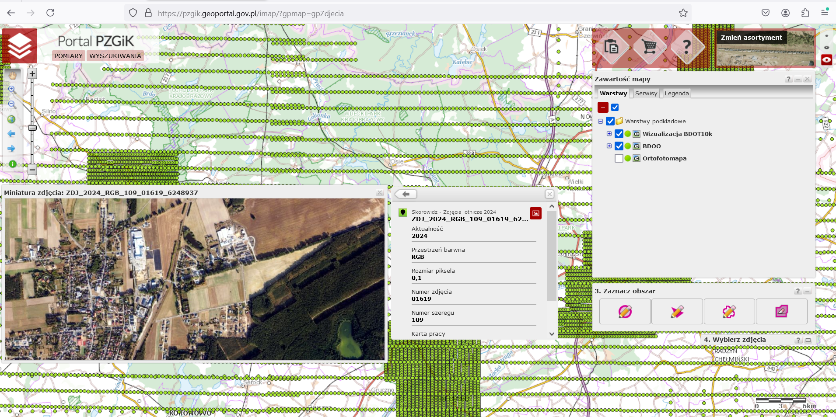Click the map zoom slider handle
Screen dimensions: 836x417
click(x=32, y=128)
